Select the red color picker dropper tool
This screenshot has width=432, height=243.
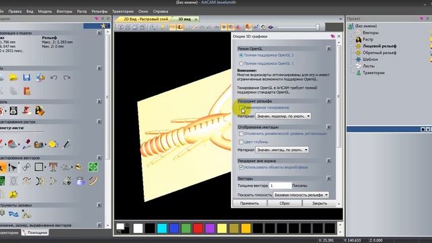(27, 144)
